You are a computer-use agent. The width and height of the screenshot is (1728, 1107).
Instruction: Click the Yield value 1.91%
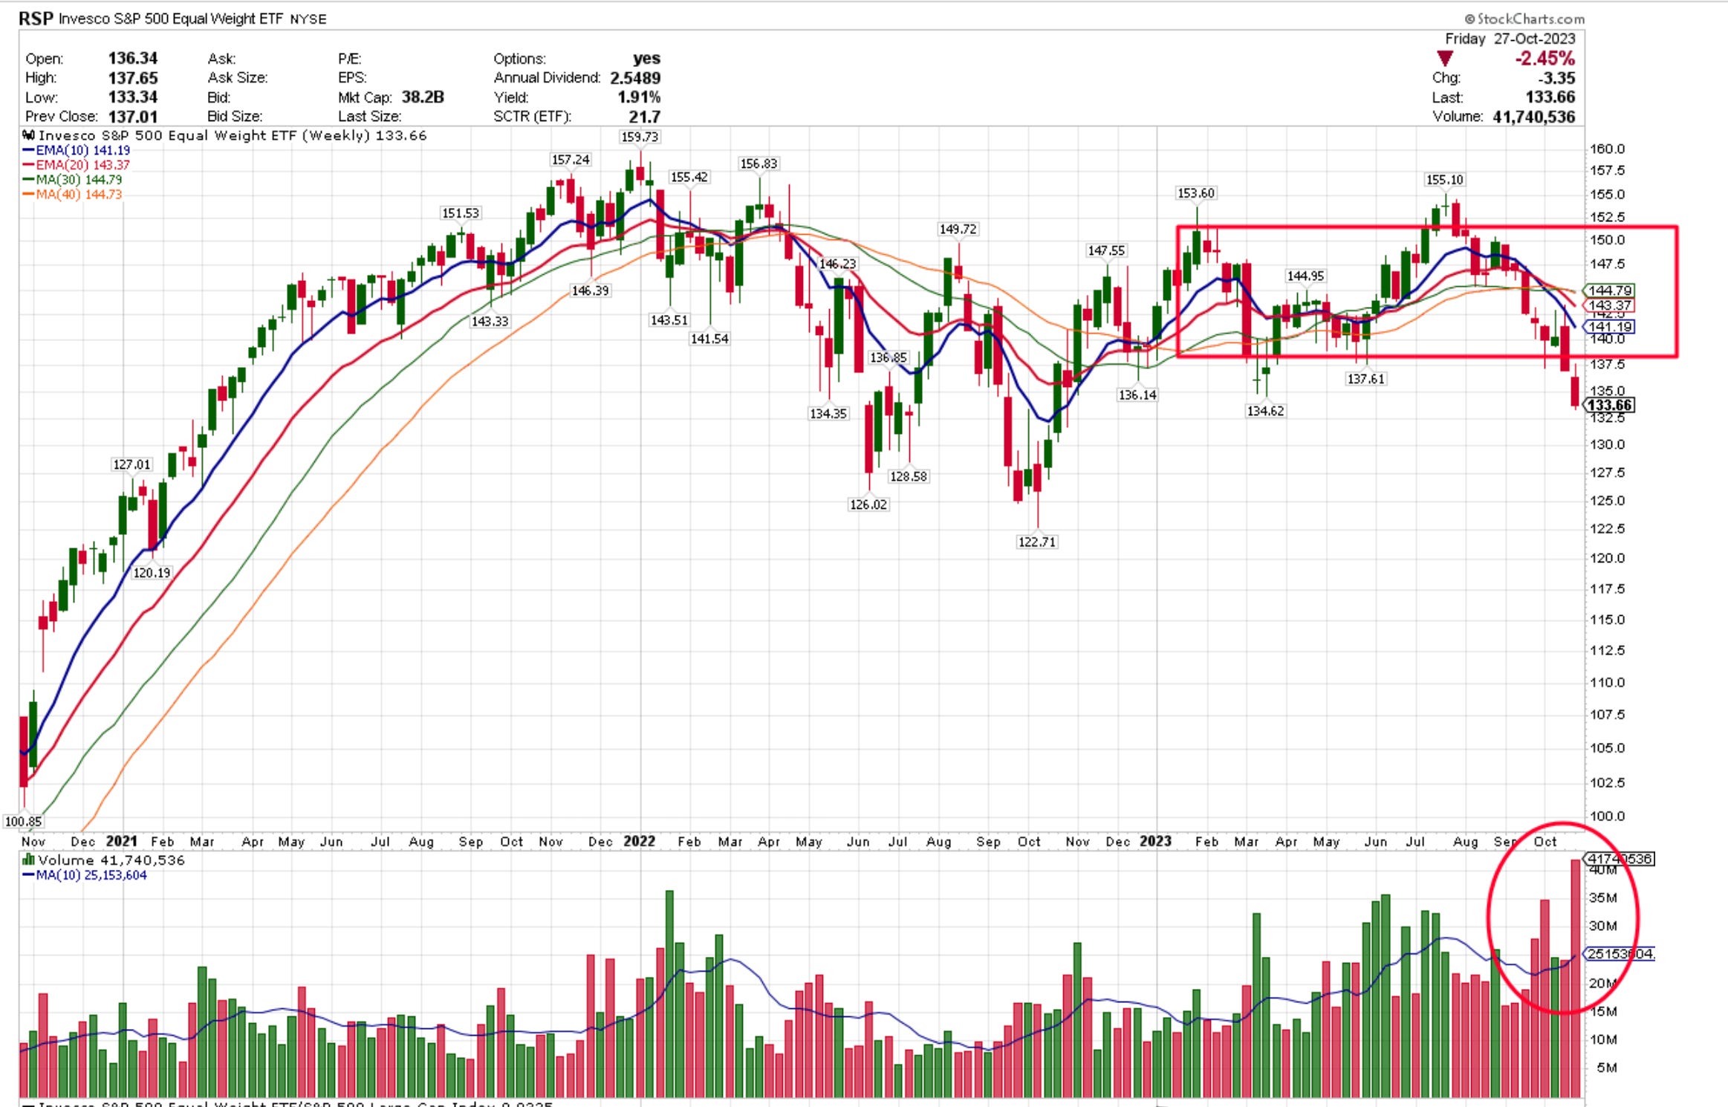(x=639, y=97)
